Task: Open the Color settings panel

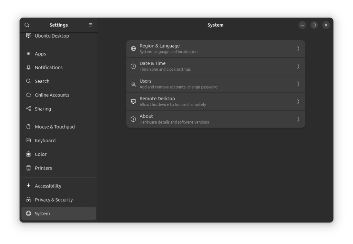Action: [41, 154]
